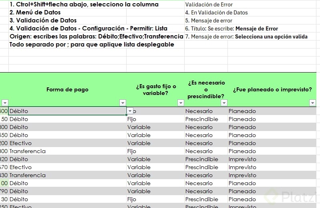Select the Transferencia cell in the 300 row
Image resolution: width=320 pixels, height=208 pixels.
(x=67, y=151)
